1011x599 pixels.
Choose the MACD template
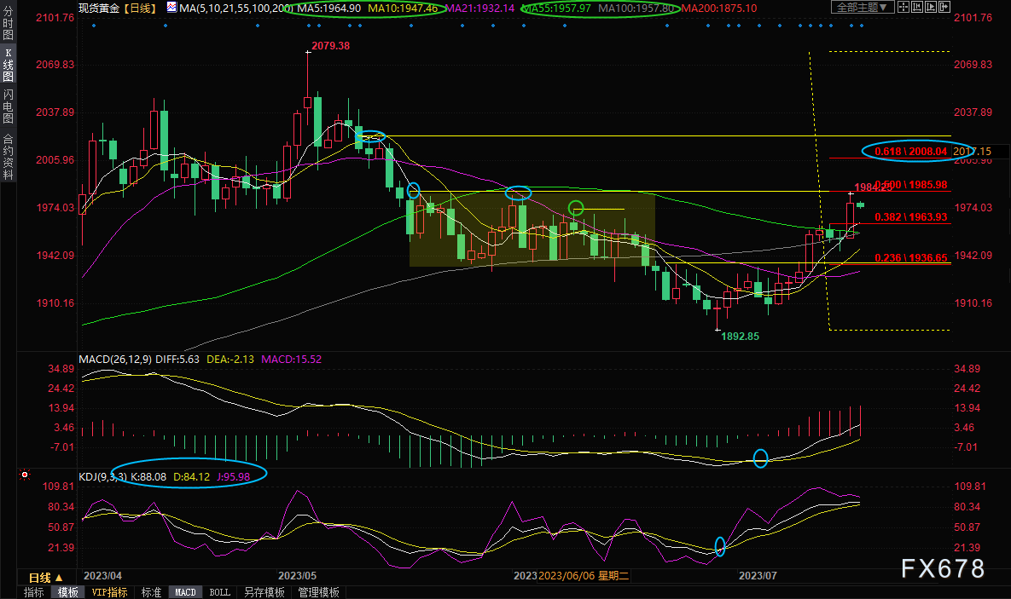tap(185, 592)
